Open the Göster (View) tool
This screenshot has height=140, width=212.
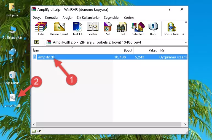(92, 29)
